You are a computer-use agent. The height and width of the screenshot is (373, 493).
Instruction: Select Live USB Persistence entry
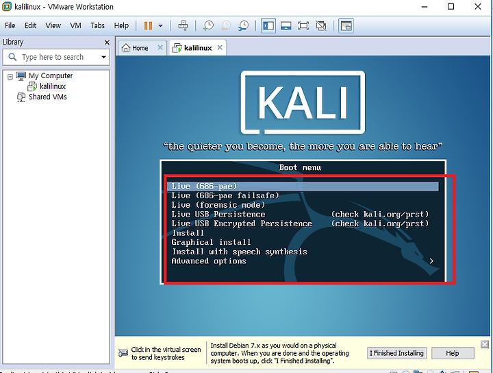tap(218, 215)
